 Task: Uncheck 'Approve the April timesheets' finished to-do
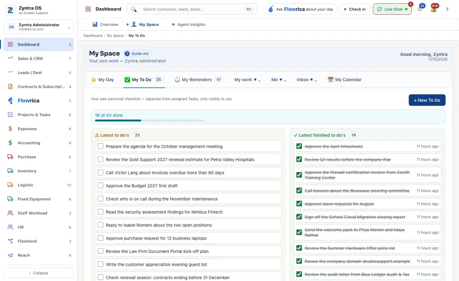pyautogui.click(x=299, y=146)
